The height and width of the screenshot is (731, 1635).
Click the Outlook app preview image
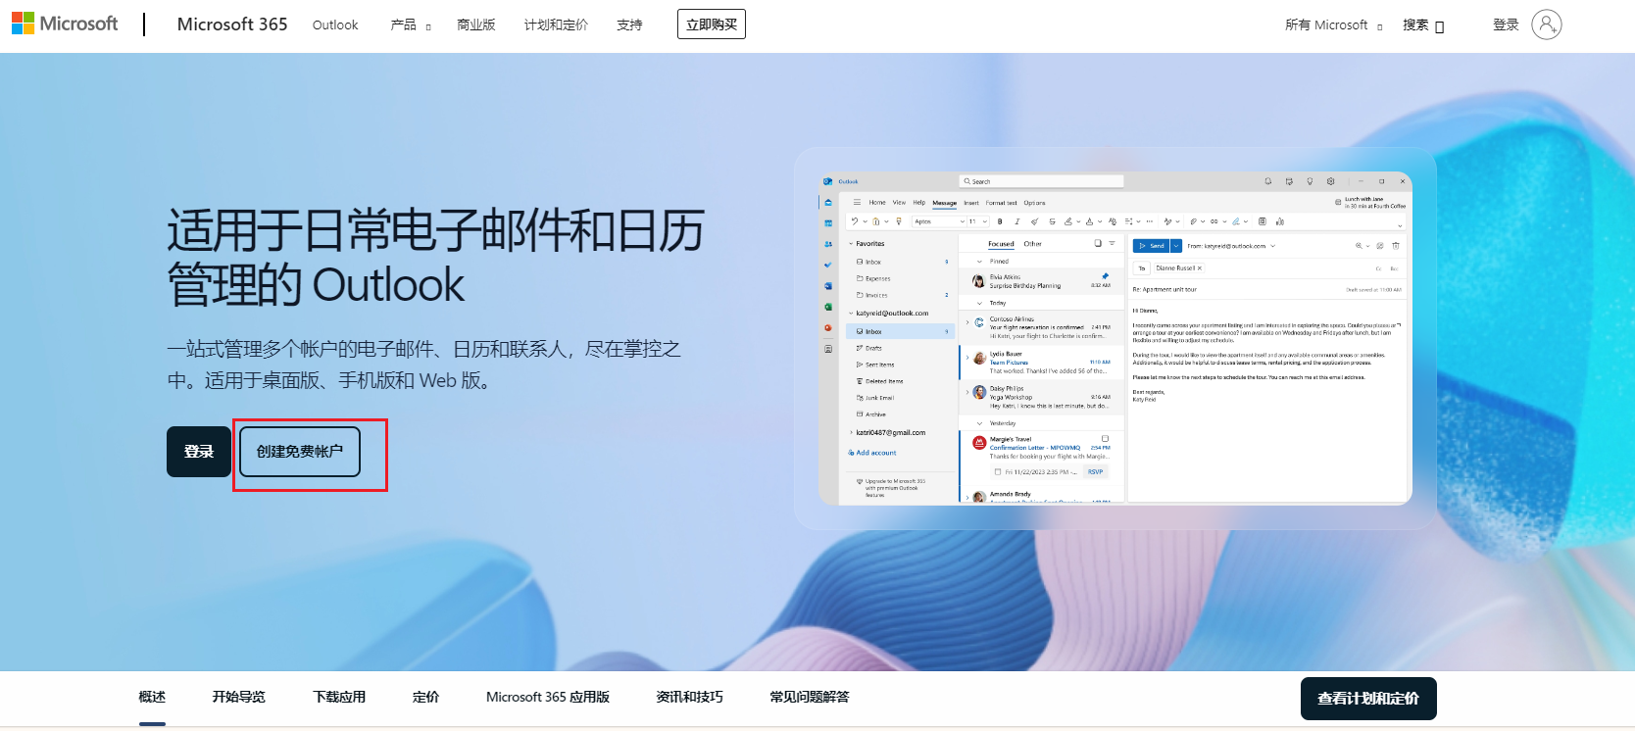pyautogui.click(x=1115, y=338)
